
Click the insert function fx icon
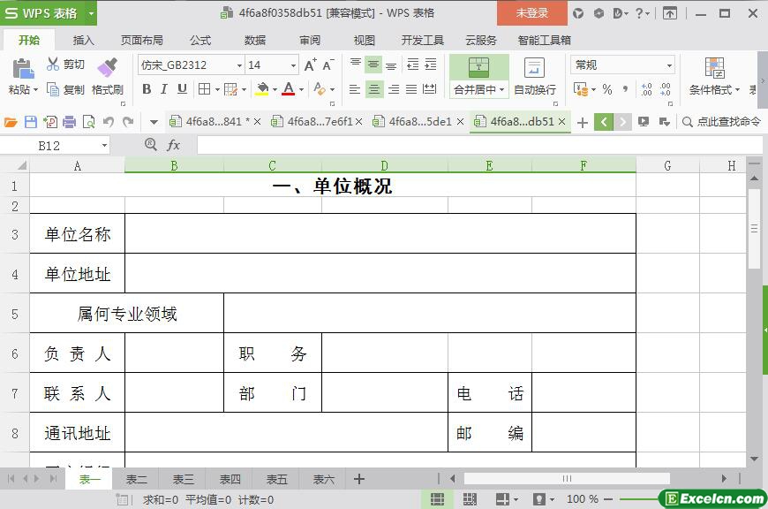tap(174, 145)
